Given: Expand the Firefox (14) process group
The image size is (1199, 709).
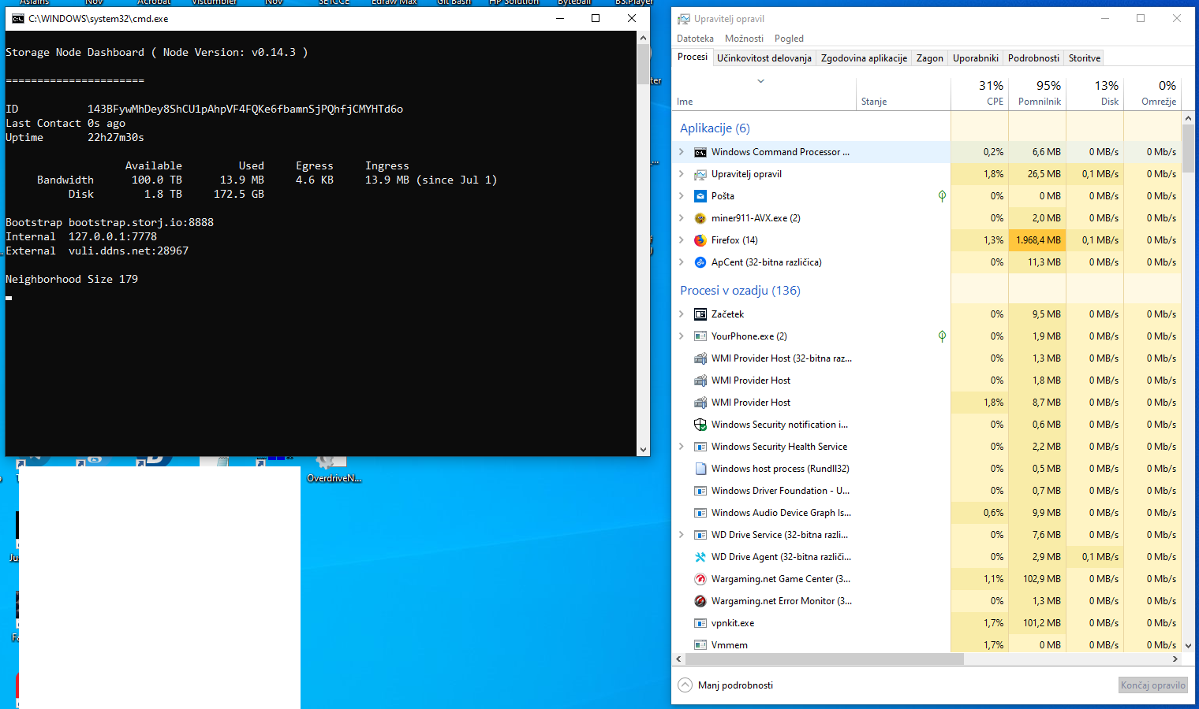Looking at the screenshot, I should 682,240.
